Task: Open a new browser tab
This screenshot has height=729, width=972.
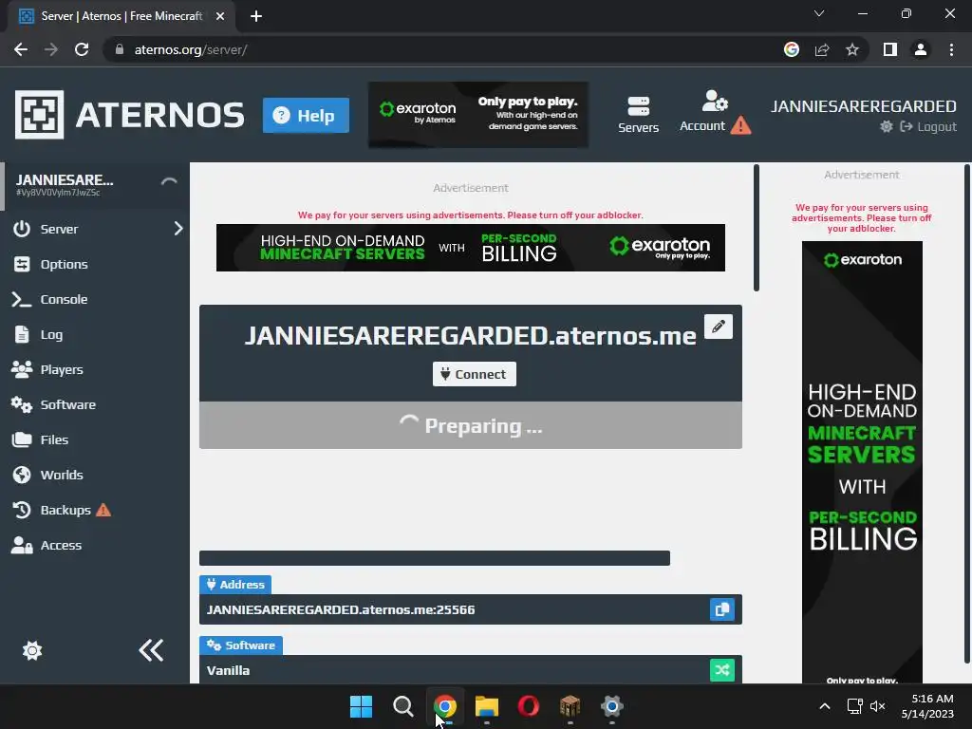Action: tap(256, 16)
